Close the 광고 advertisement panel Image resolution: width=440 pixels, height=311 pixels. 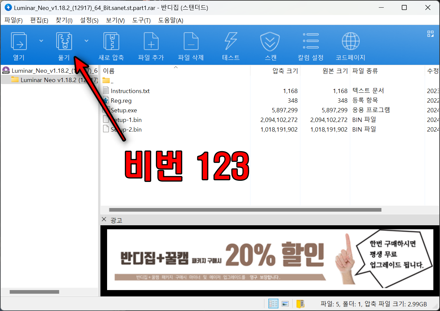[104, 219]
